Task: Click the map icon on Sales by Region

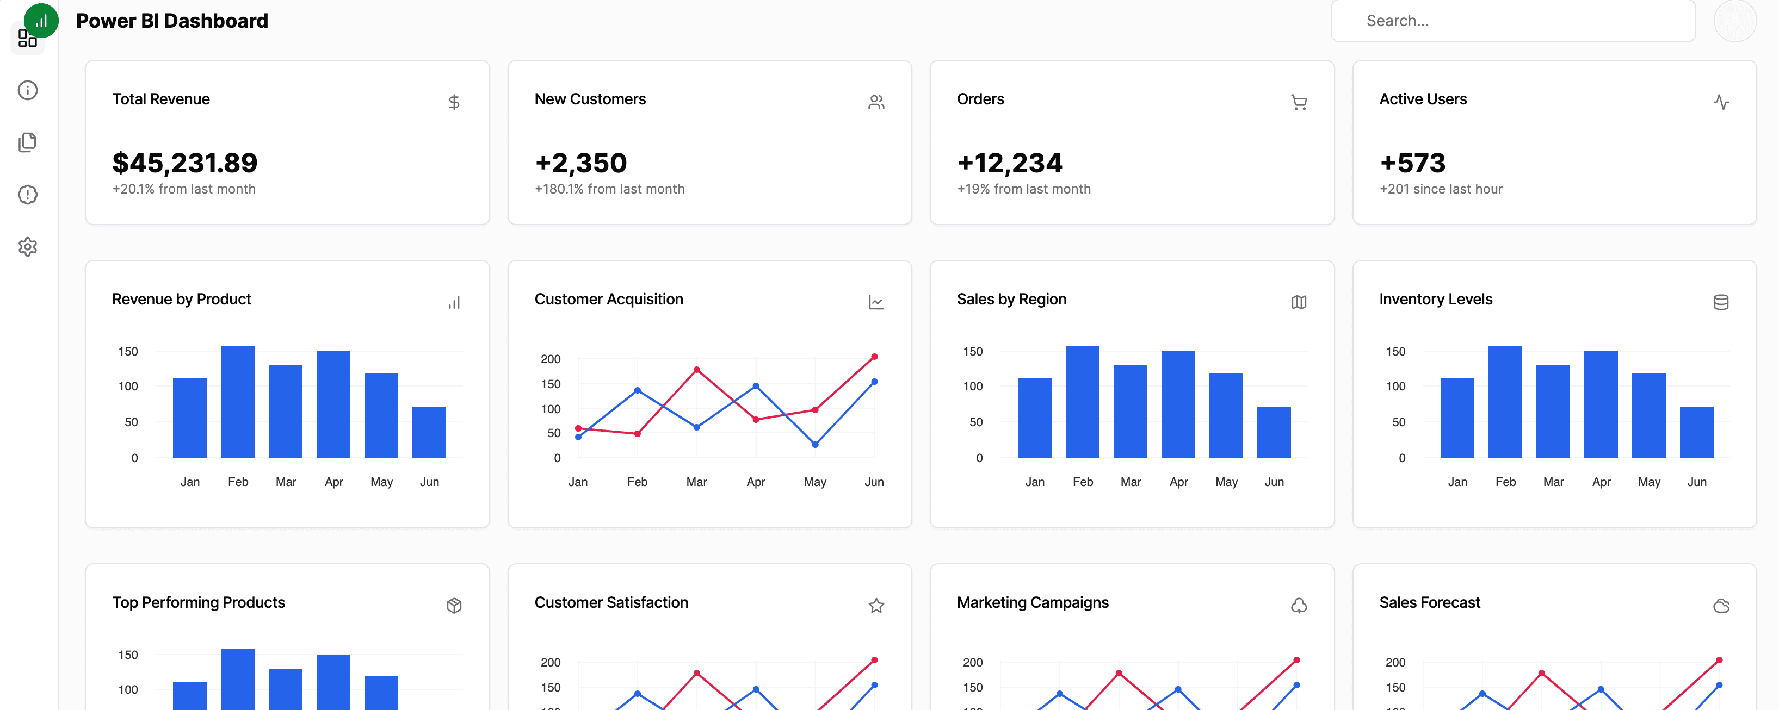Action: (1298, 302)
